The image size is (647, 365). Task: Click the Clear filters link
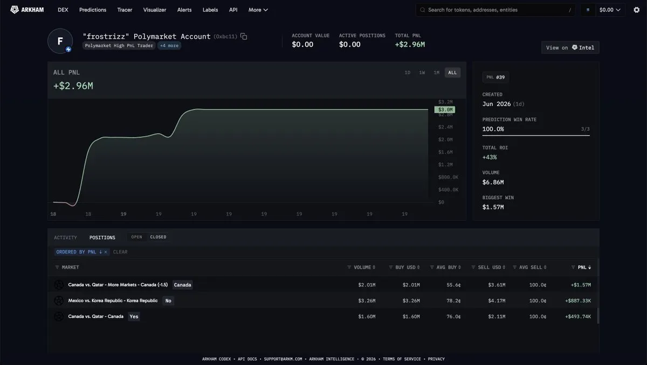coord(120,252)
